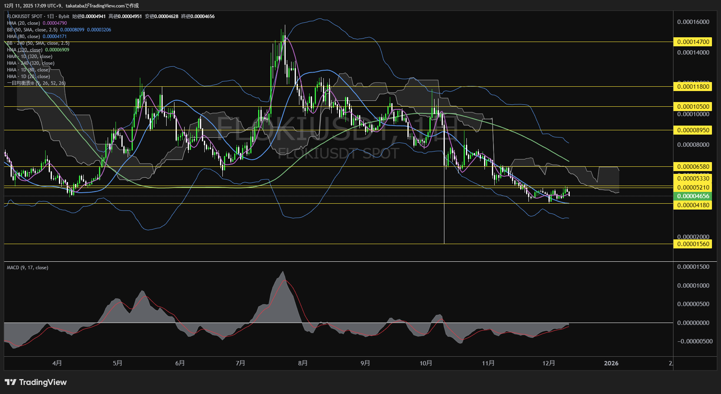721x394 pixels.
Task: Click the 0.00001560 bottom price label
Action: click(693, 244)
